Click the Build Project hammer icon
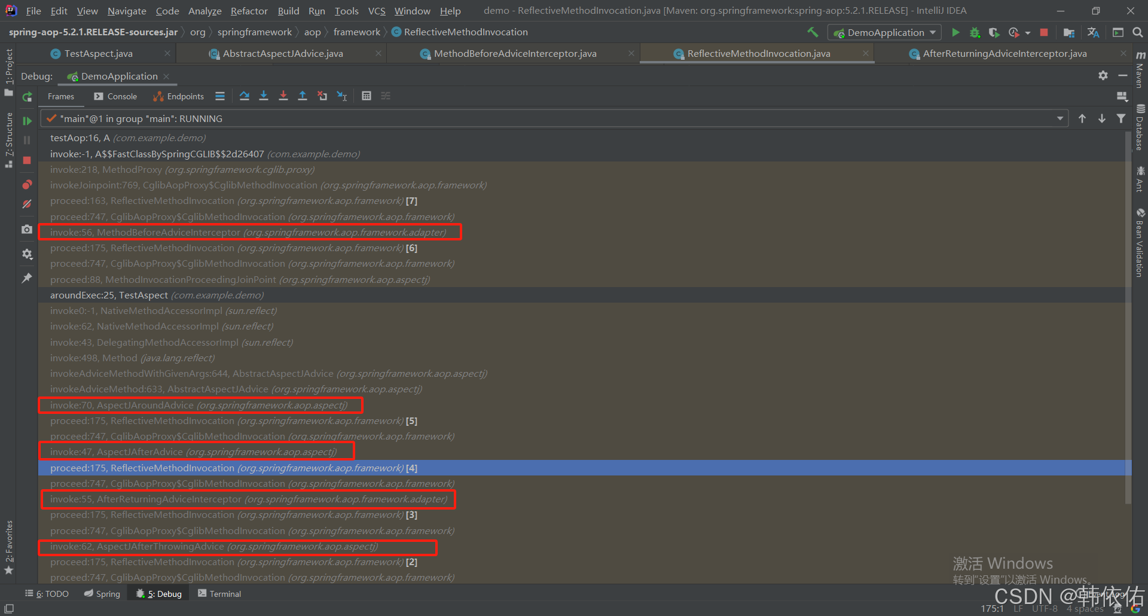 tap(813, 32)
